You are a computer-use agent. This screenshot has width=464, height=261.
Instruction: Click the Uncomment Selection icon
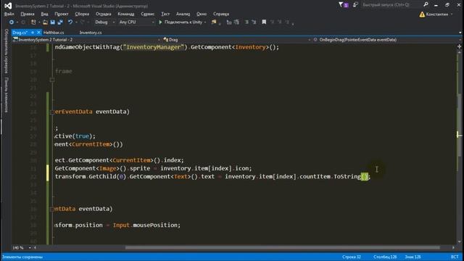tap(254, 22)
